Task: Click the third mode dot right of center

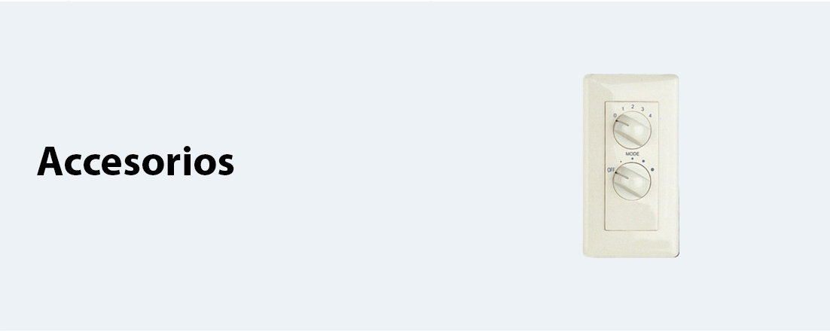Action: 643,161
